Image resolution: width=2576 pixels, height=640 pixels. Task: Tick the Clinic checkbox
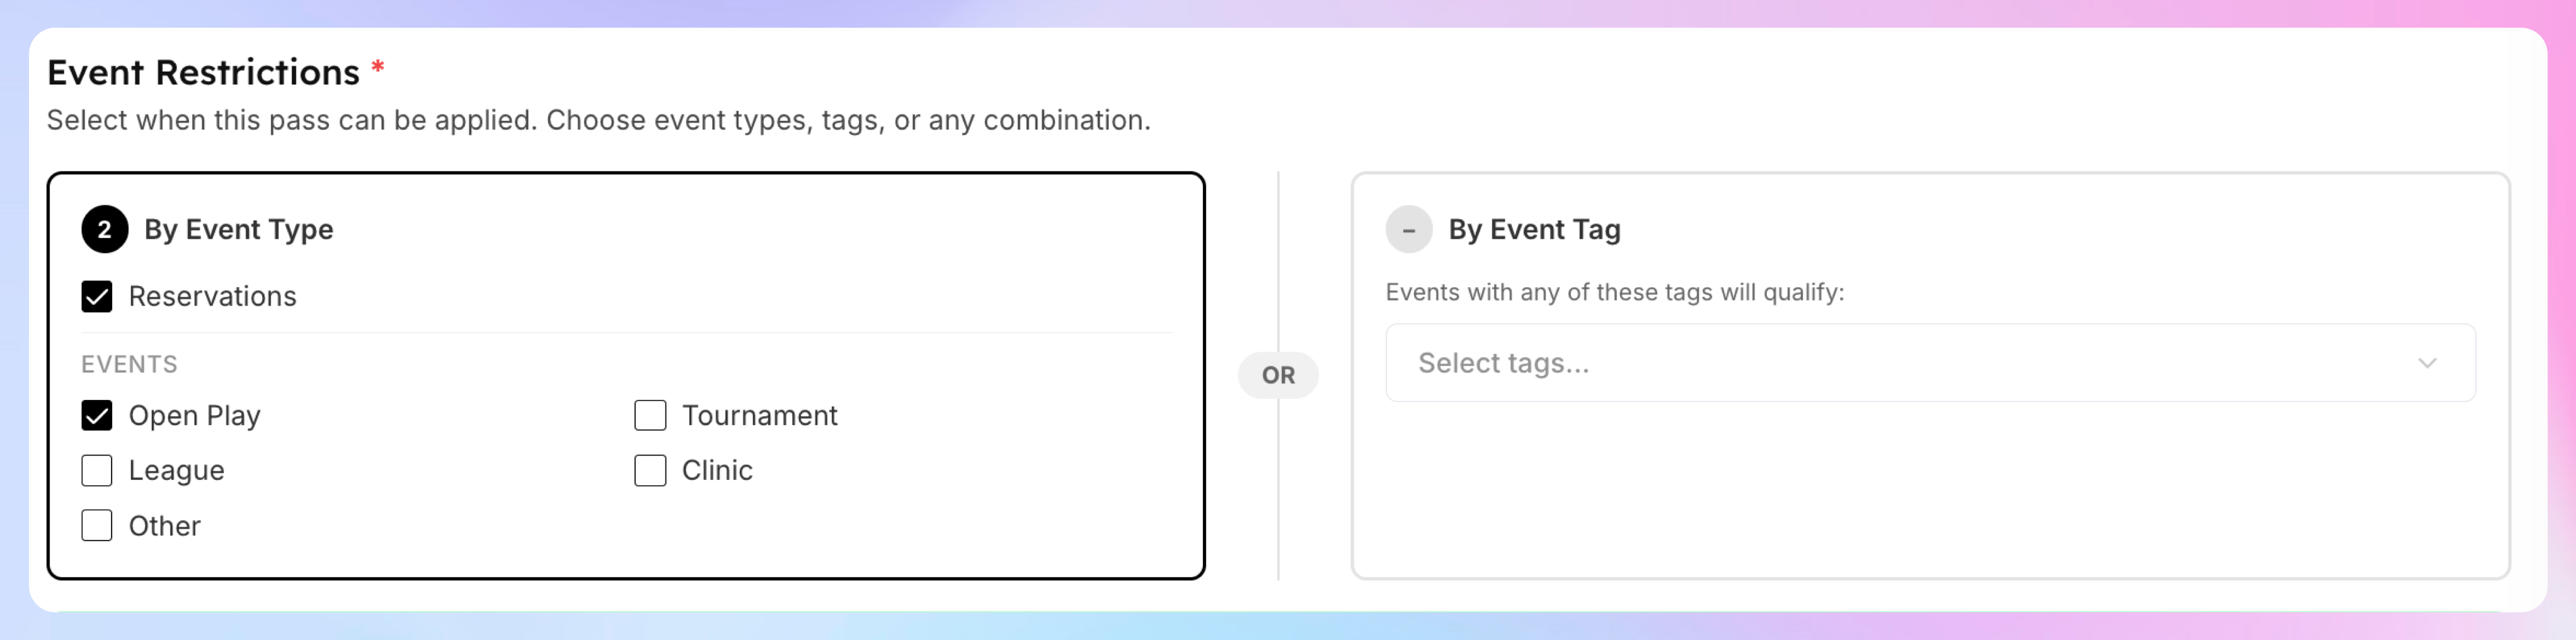click(x=650, y=470)
